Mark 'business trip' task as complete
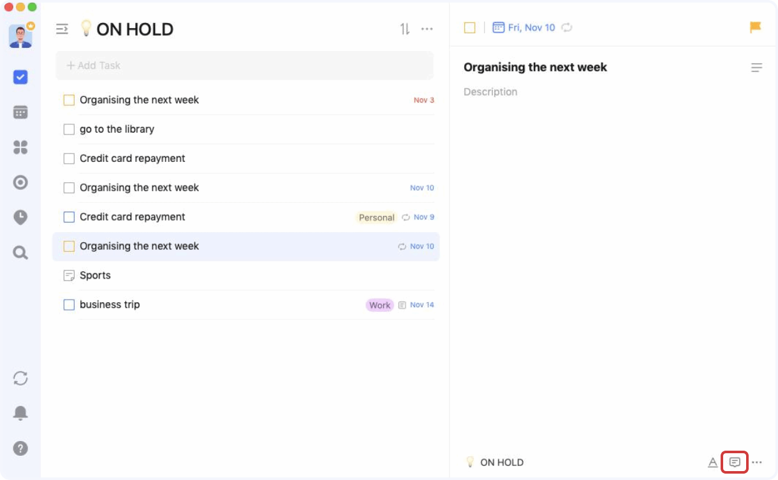Image resolution: width=778 pixels, height=480 pixels. point(69,305)
